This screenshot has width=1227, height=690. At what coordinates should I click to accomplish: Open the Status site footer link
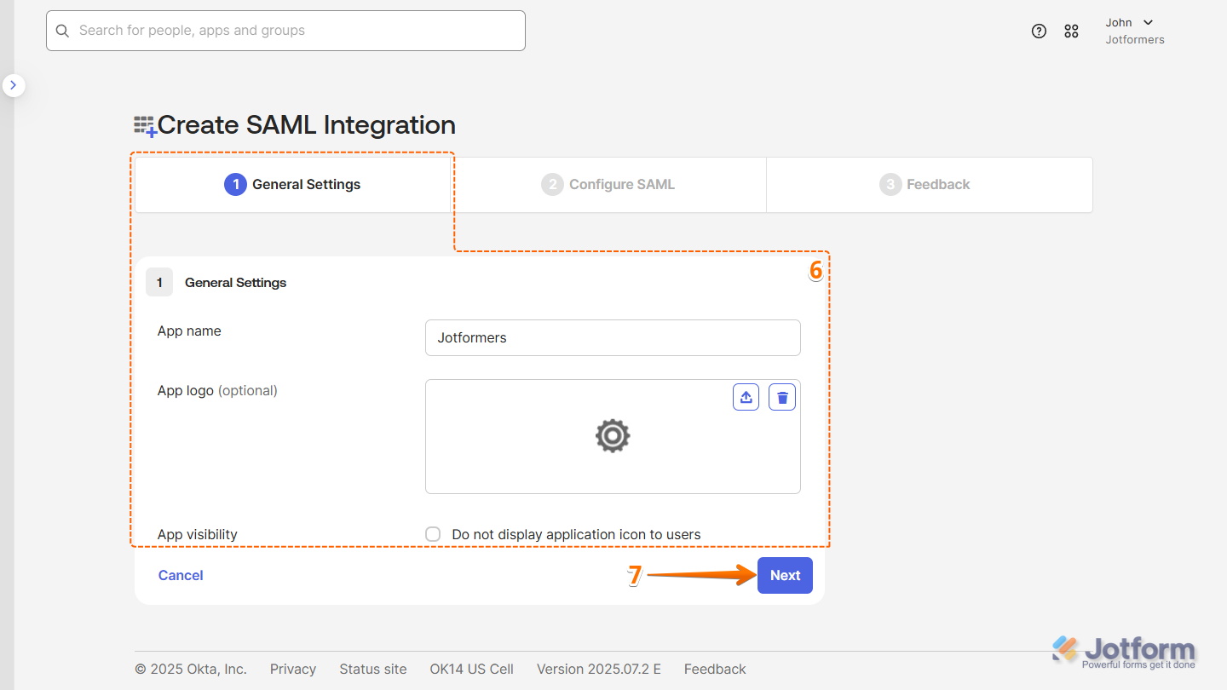pos(373,669)
